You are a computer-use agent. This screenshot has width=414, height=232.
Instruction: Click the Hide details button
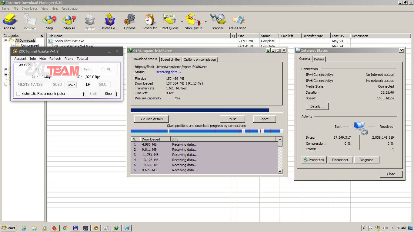pyautogui.click(x=152, y=119)
